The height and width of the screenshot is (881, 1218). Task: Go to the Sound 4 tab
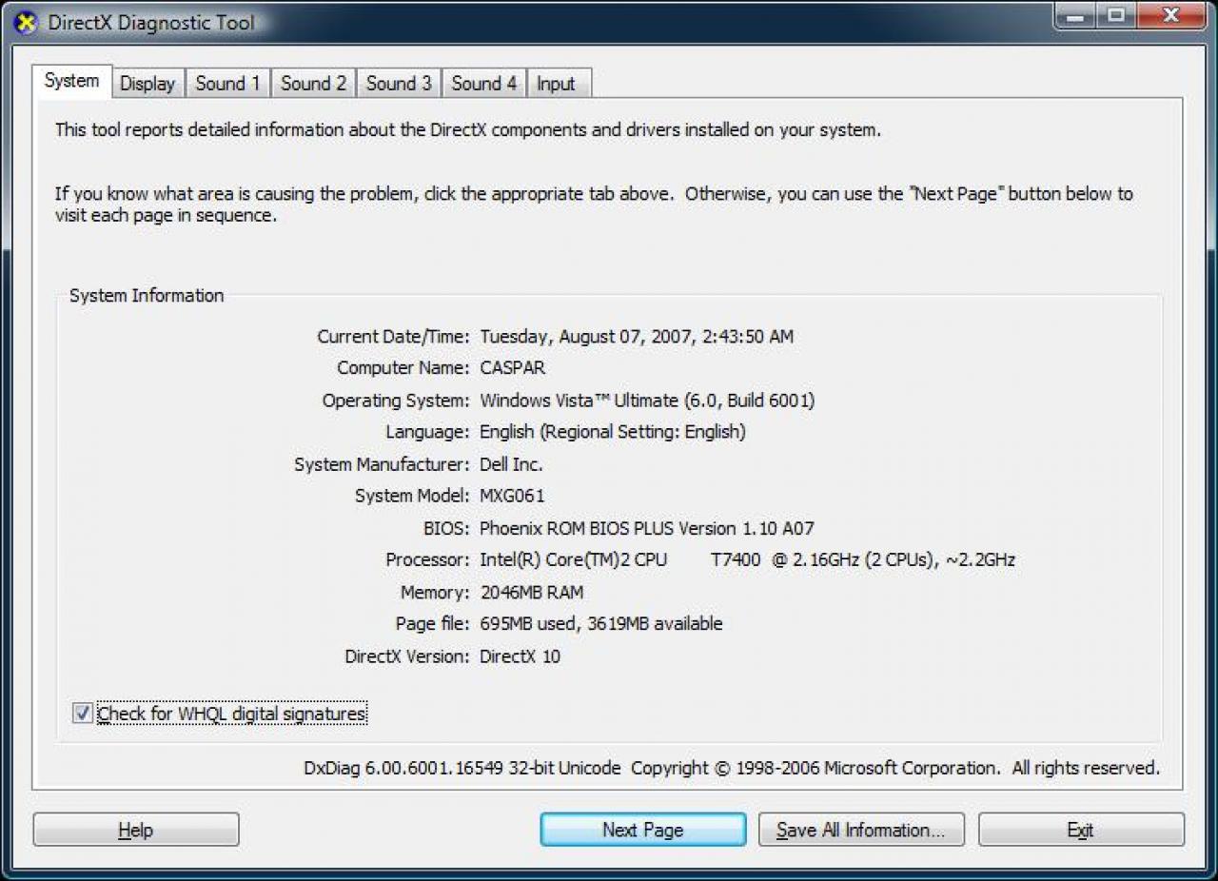coord(483,84)
